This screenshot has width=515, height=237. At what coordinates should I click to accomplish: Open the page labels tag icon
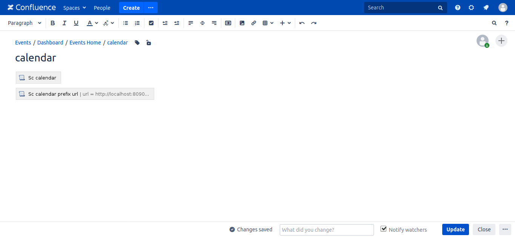coord(137,43)
